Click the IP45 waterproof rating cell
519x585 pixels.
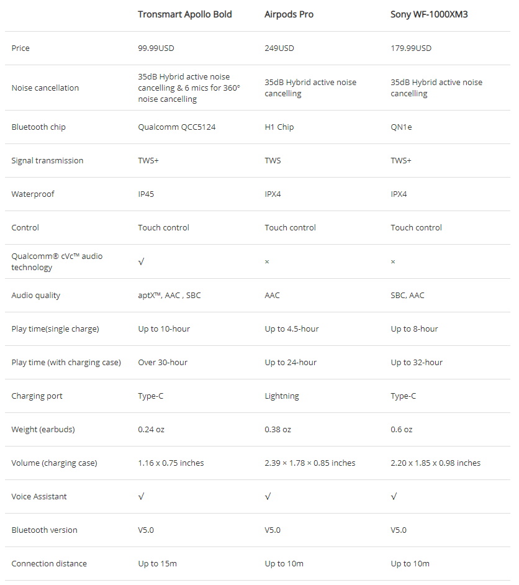tap(146, 194)
